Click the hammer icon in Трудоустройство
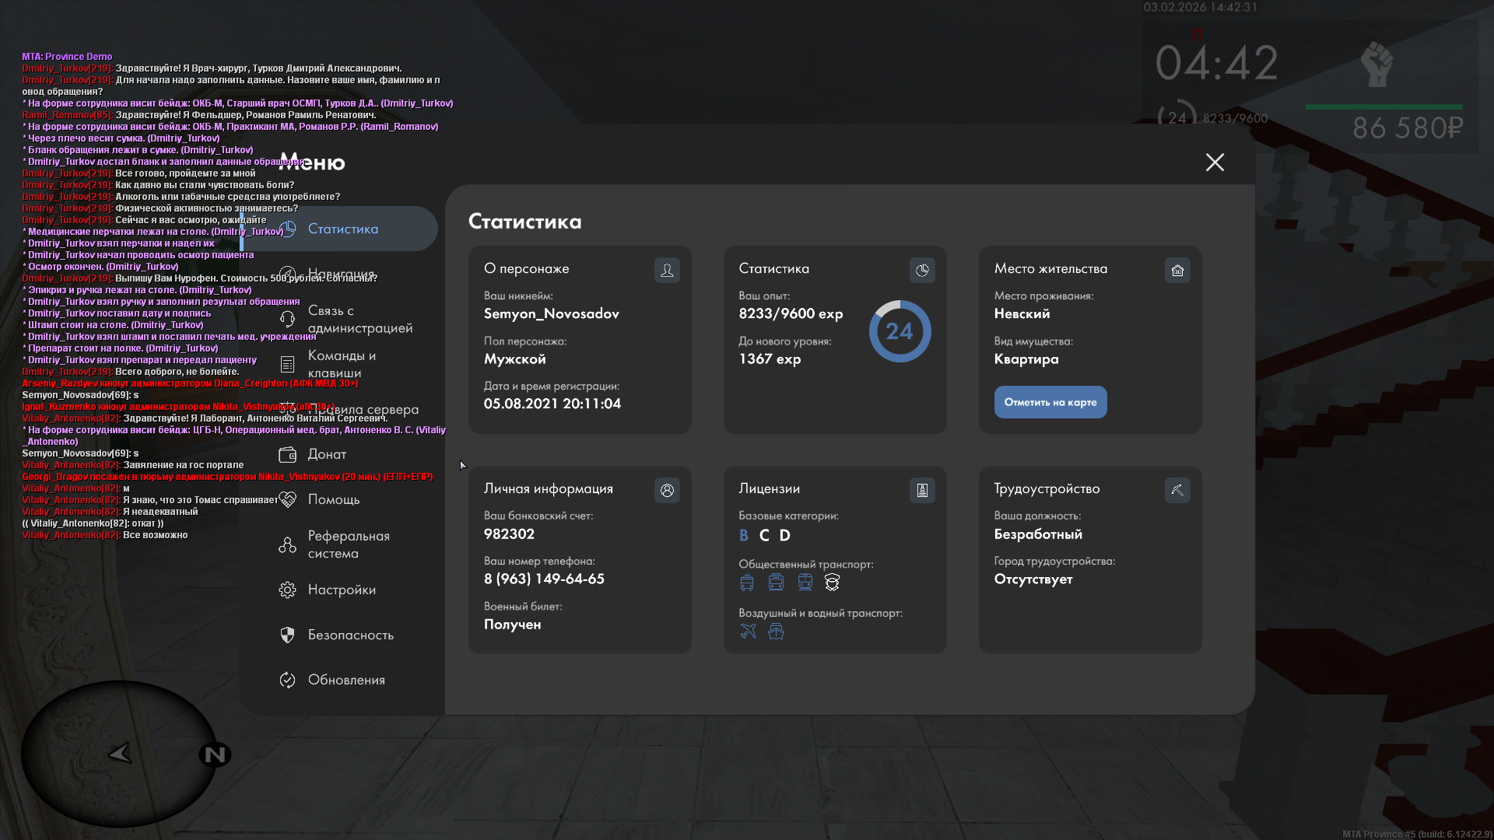The image size is (1494, 840). click(x=1177, y=490)
